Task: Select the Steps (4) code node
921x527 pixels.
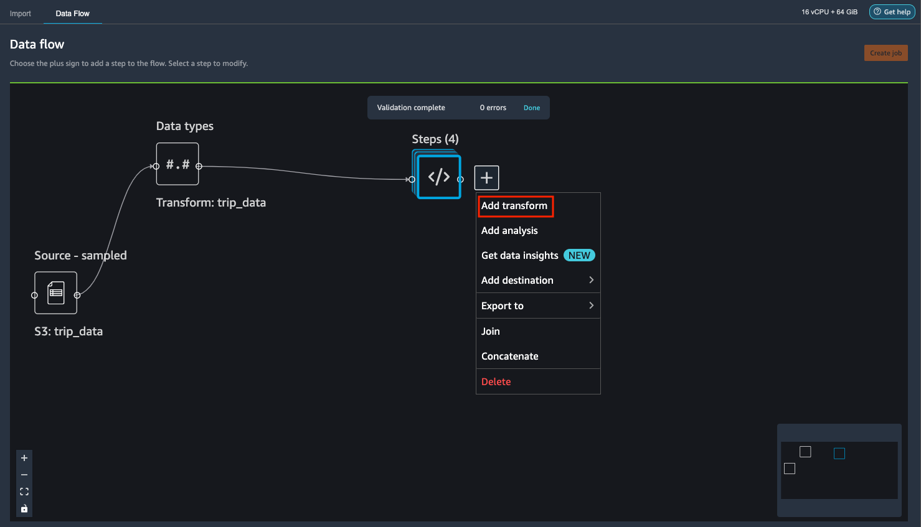Action: click(x=439, y=177)
